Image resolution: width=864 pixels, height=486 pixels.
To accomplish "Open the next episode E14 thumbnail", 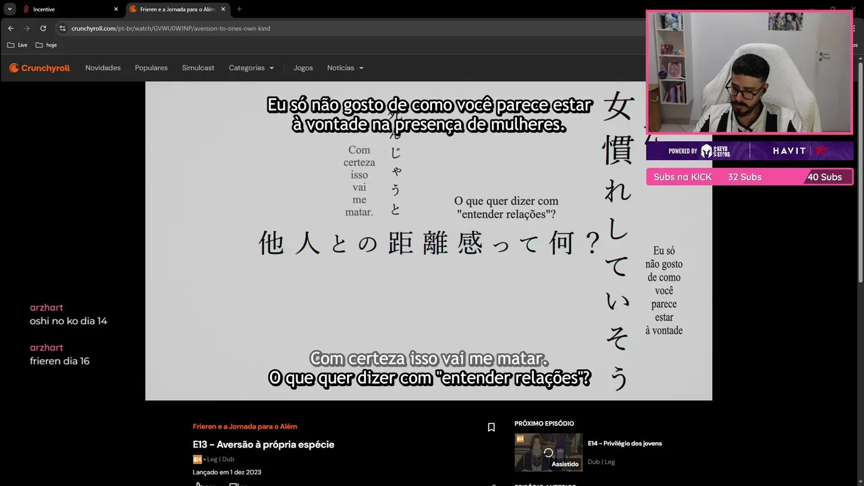I will coord(548,452).
